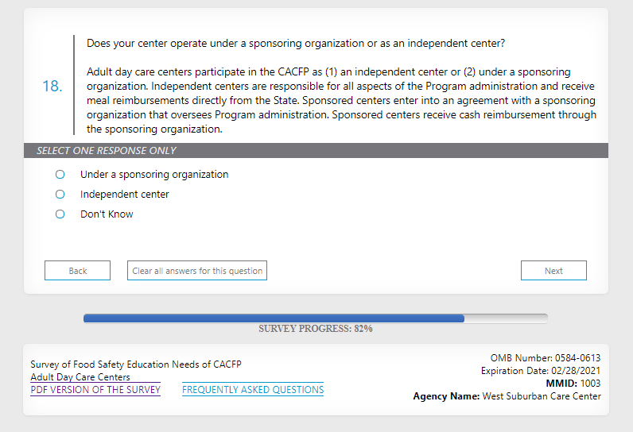Click the CACFP explanatory paragraph text
Screen dimensions: 633x432
(340, 100)
